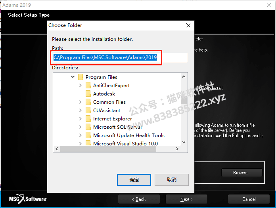Proceed with the Next button
Screen dimensions: 276x208
point(186,199)
